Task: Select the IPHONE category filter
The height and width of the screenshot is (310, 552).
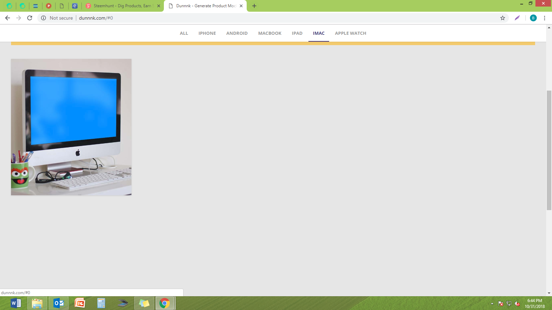Action: coord(207,33)
